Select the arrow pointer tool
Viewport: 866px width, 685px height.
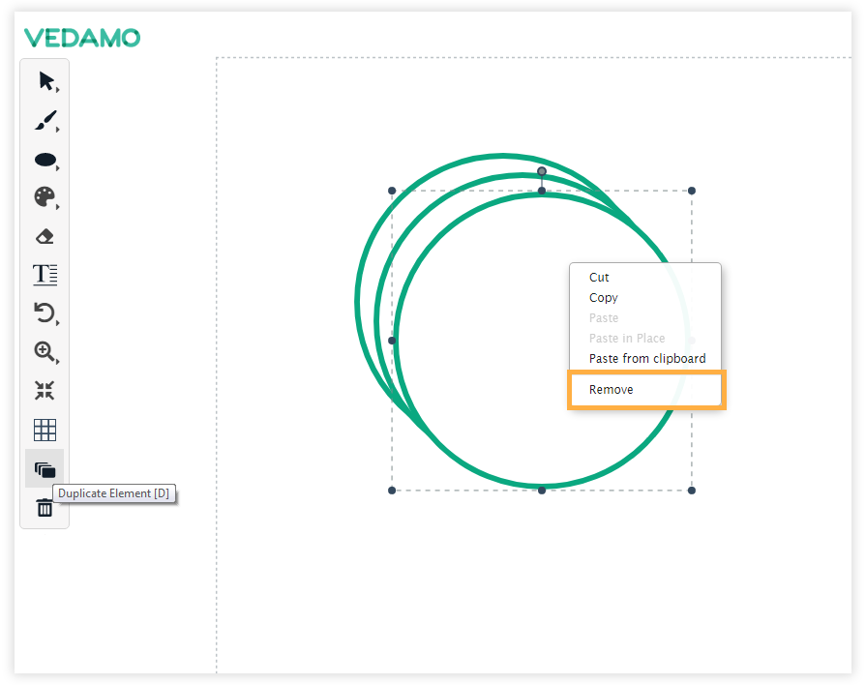45,81
